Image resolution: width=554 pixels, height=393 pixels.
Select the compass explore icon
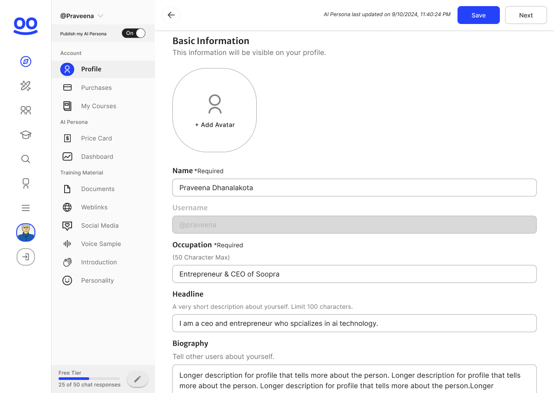(26, 62)
